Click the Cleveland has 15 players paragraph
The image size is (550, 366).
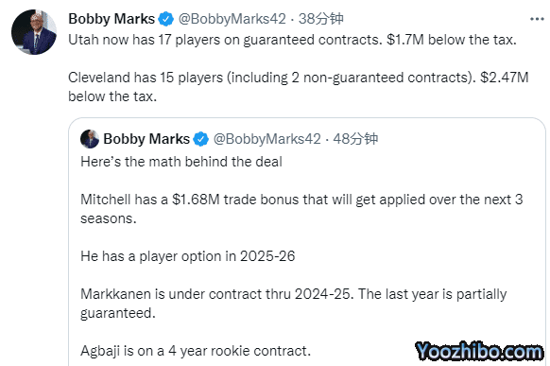point(298,87)
